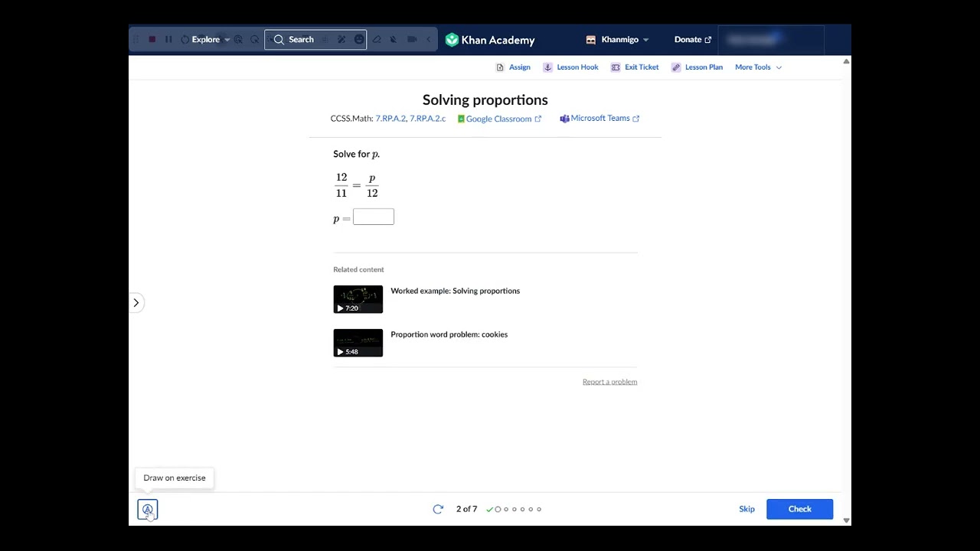The image size is (980, 551).
Task: Click the Google Classroom green icon
Action: [x=461, y=119]
